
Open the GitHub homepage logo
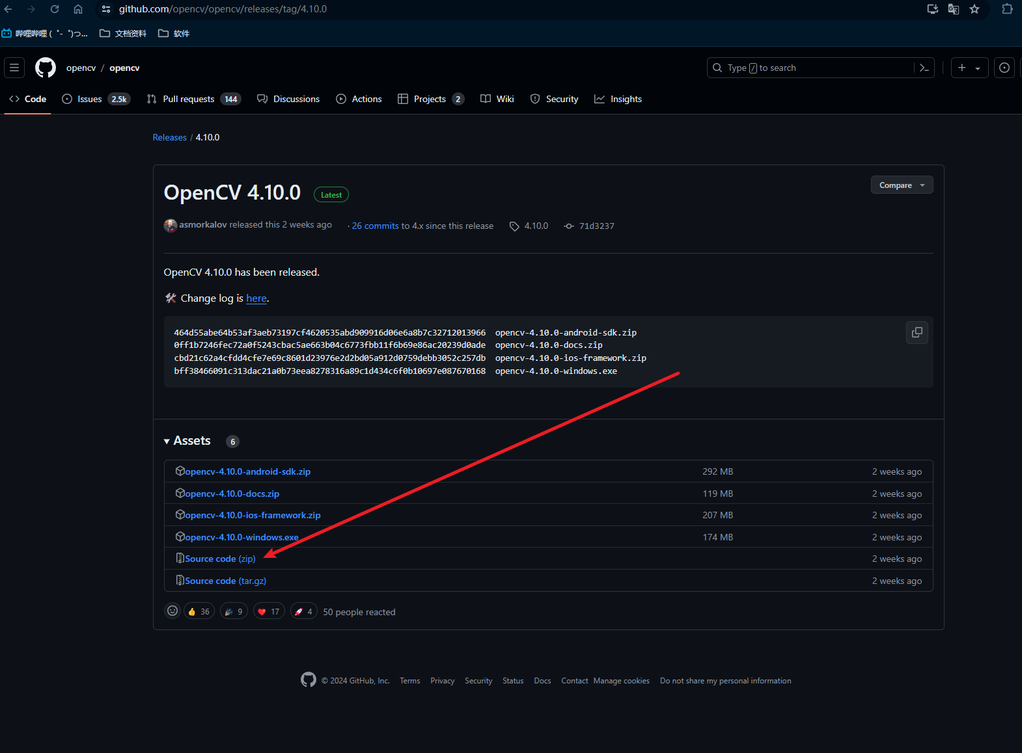click(46, 68)
